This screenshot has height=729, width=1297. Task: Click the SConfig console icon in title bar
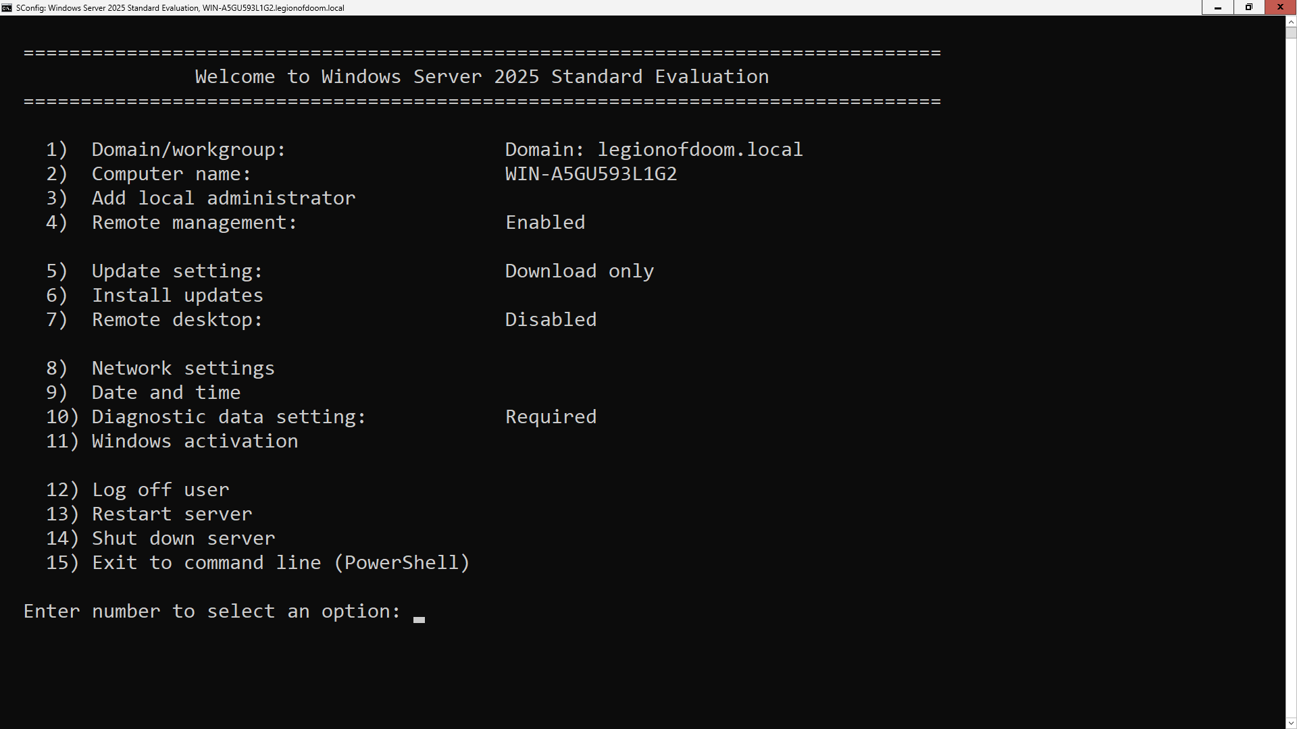(7, 7)
